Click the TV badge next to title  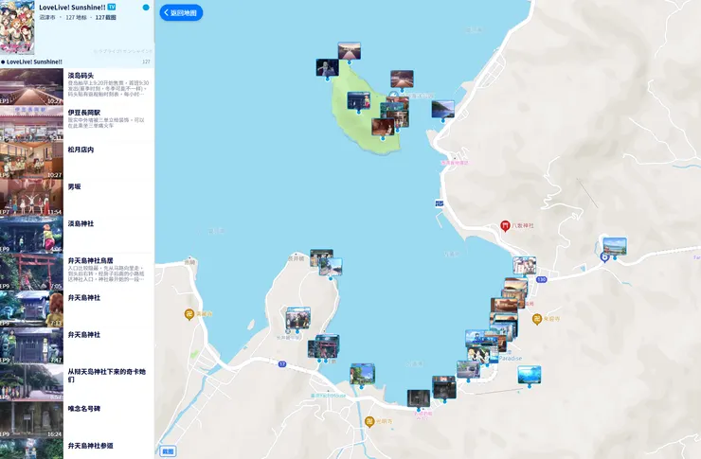[x=112, y=8]
